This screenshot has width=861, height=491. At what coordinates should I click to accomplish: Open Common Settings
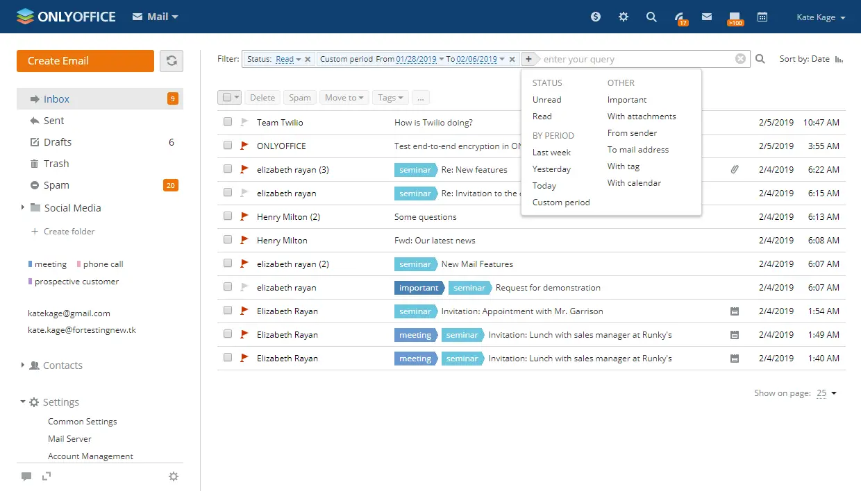pos(82,422)
